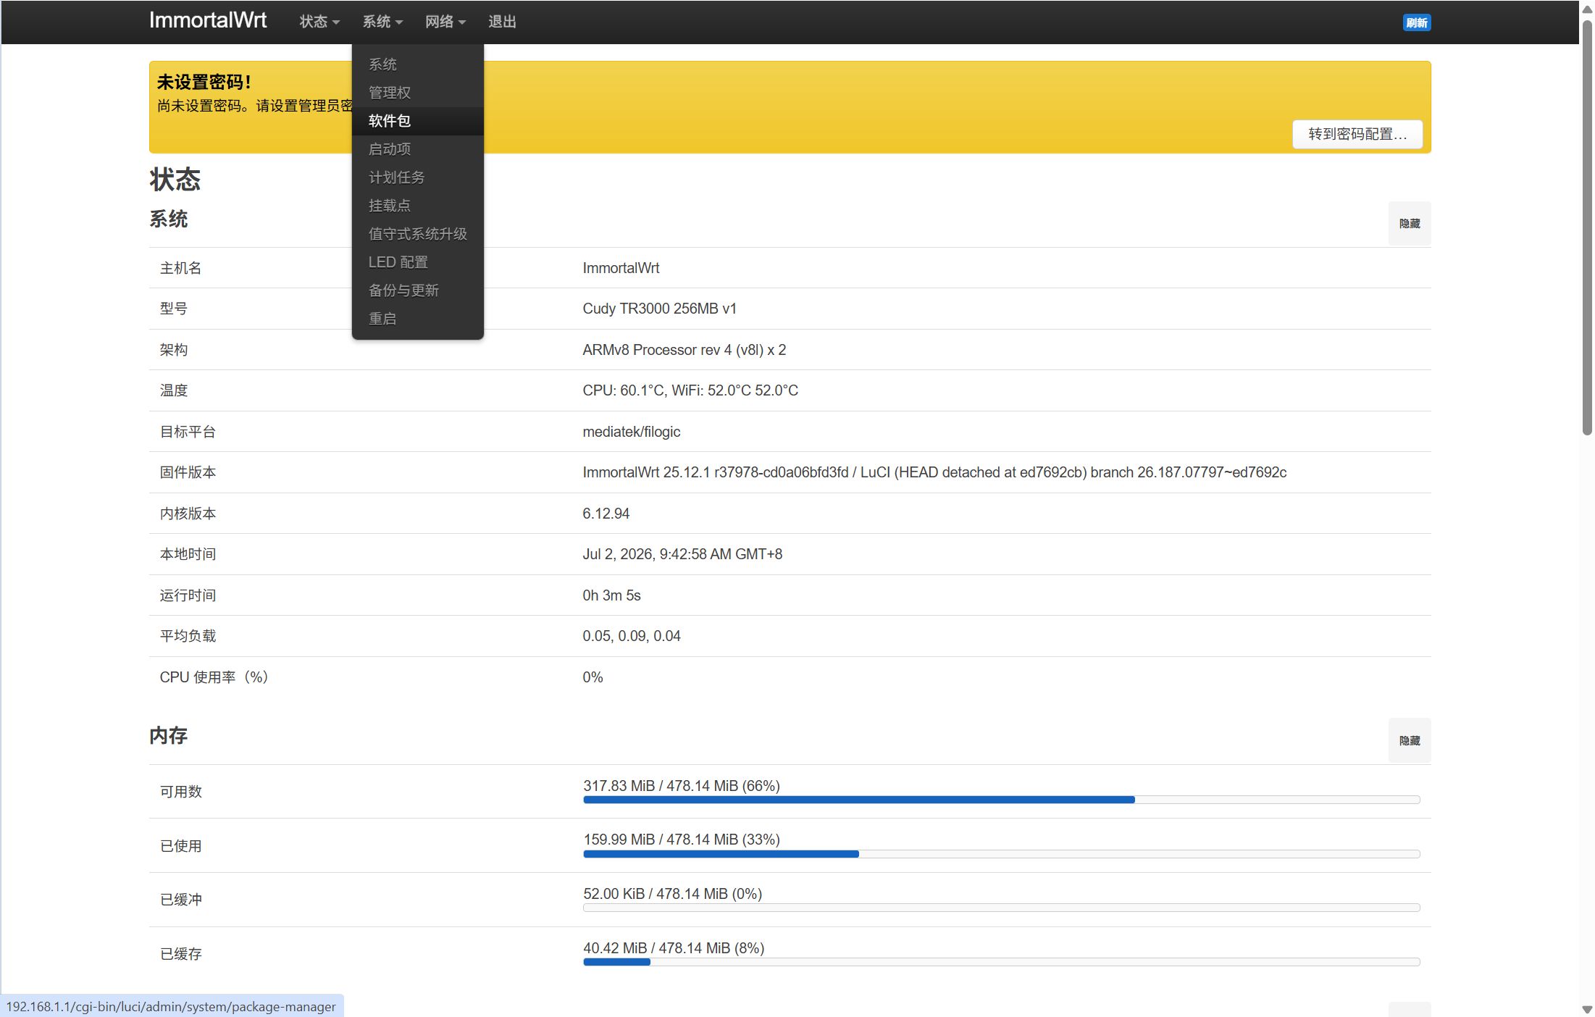Click load average 0.05, 0.09, 0.04
The width and height of the screenshot is (1595, 1017).
coord(631,636)
